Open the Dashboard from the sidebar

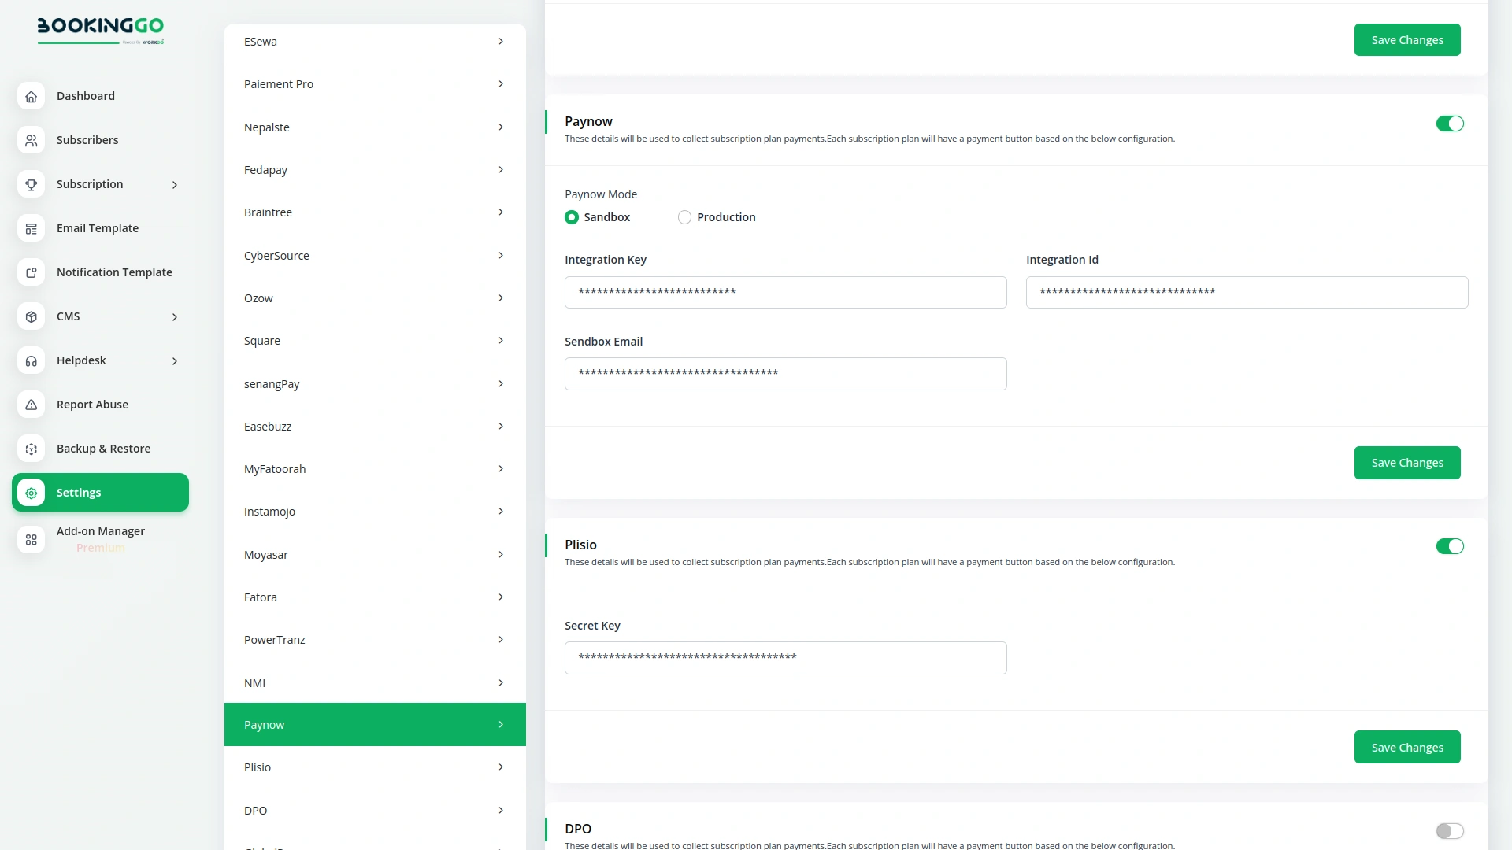[86, 95]
